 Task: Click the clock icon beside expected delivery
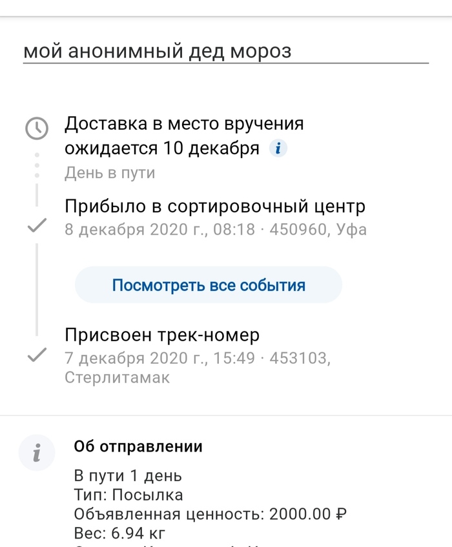[37, 128]
